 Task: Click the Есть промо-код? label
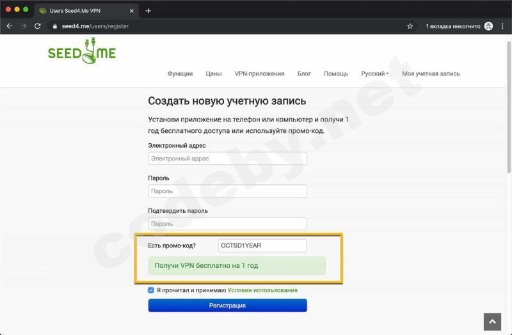click(172, 245)
